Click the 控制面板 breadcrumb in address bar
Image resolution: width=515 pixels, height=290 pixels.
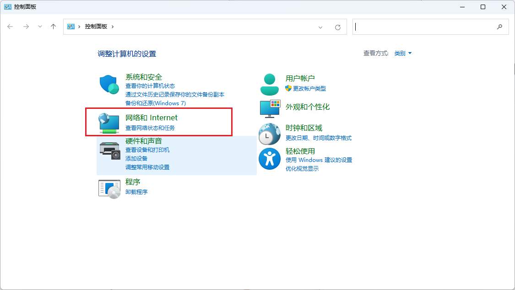click(x=96, y=27)
